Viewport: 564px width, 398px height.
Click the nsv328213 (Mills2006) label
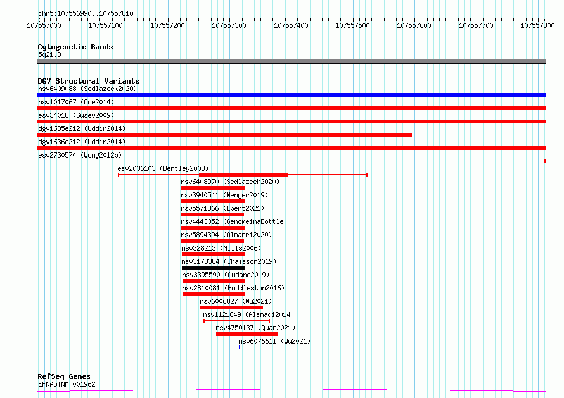[221, 248]
